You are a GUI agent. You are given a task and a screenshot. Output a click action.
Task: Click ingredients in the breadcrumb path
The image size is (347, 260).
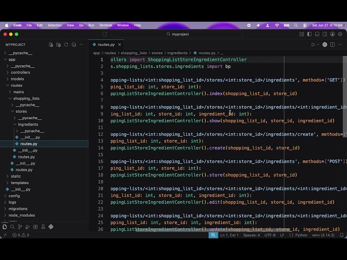coord(177,53)
